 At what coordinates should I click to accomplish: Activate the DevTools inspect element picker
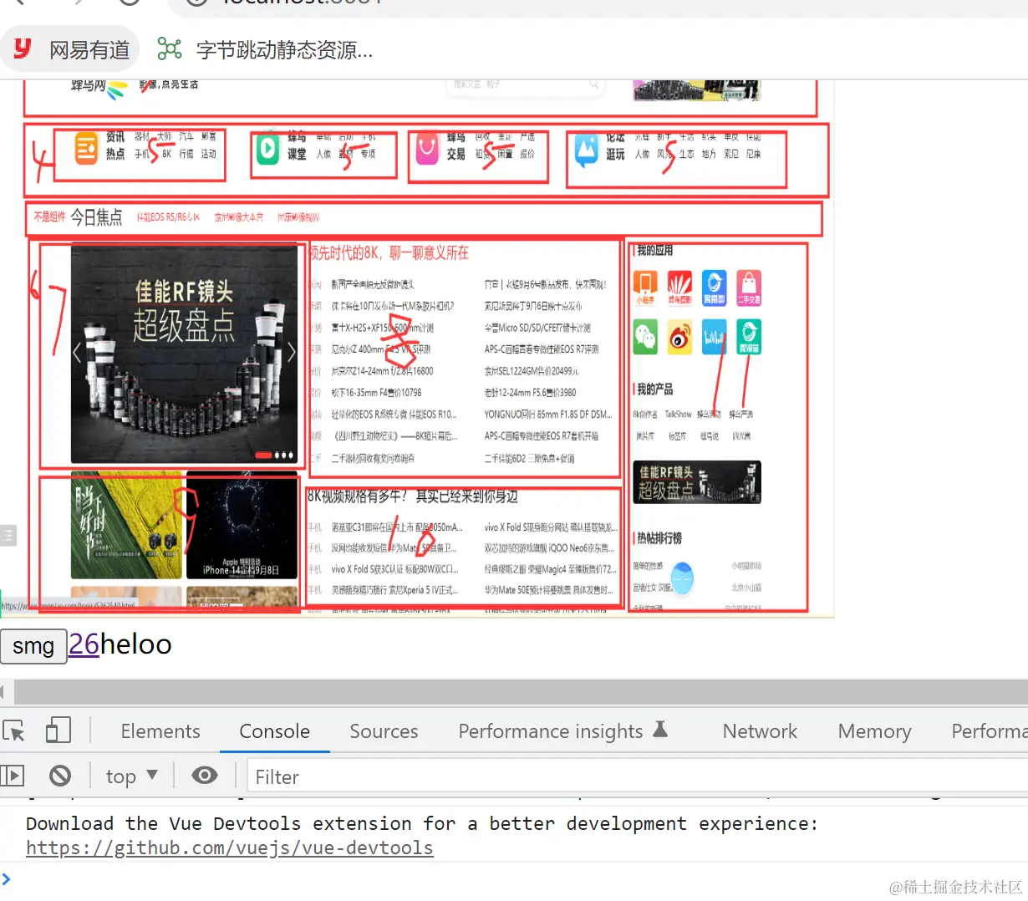(x=14, y=731)
